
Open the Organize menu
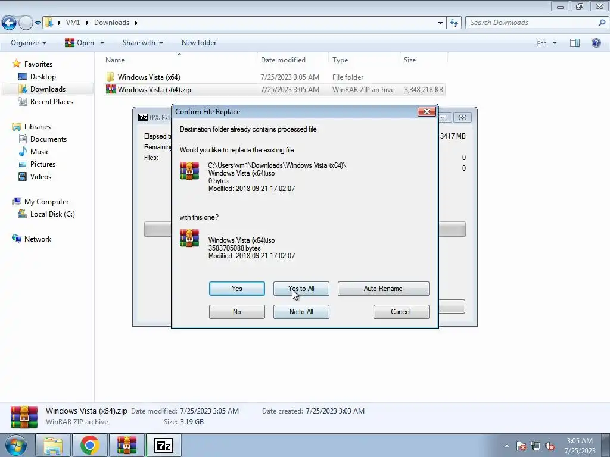(x=29, y=43)
